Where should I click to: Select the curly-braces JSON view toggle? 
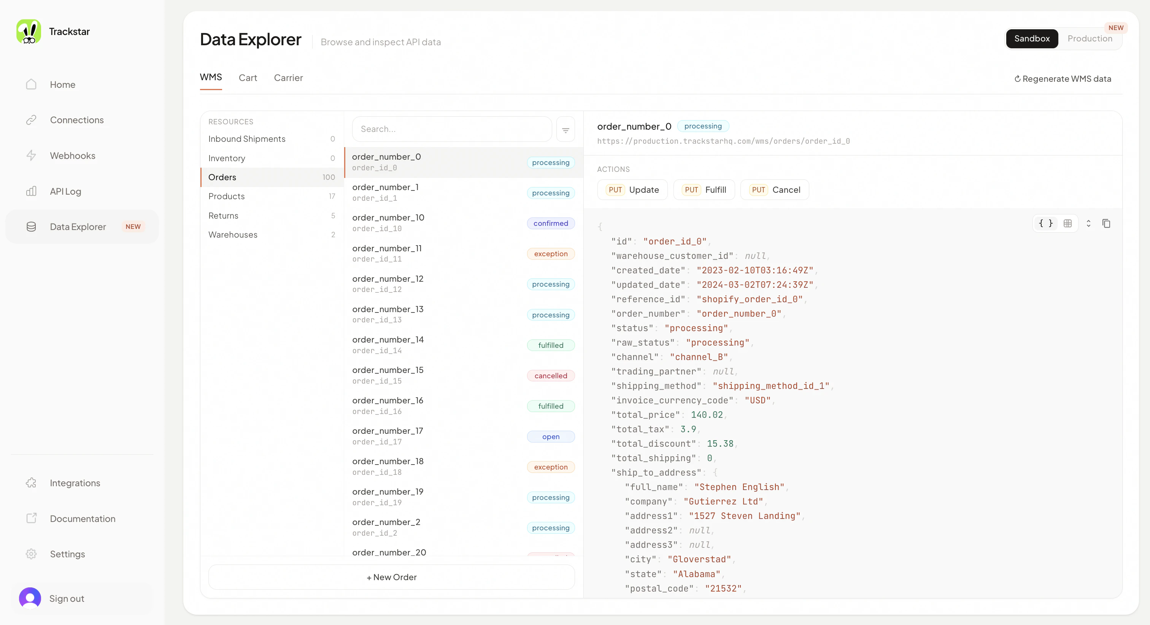1045,223
